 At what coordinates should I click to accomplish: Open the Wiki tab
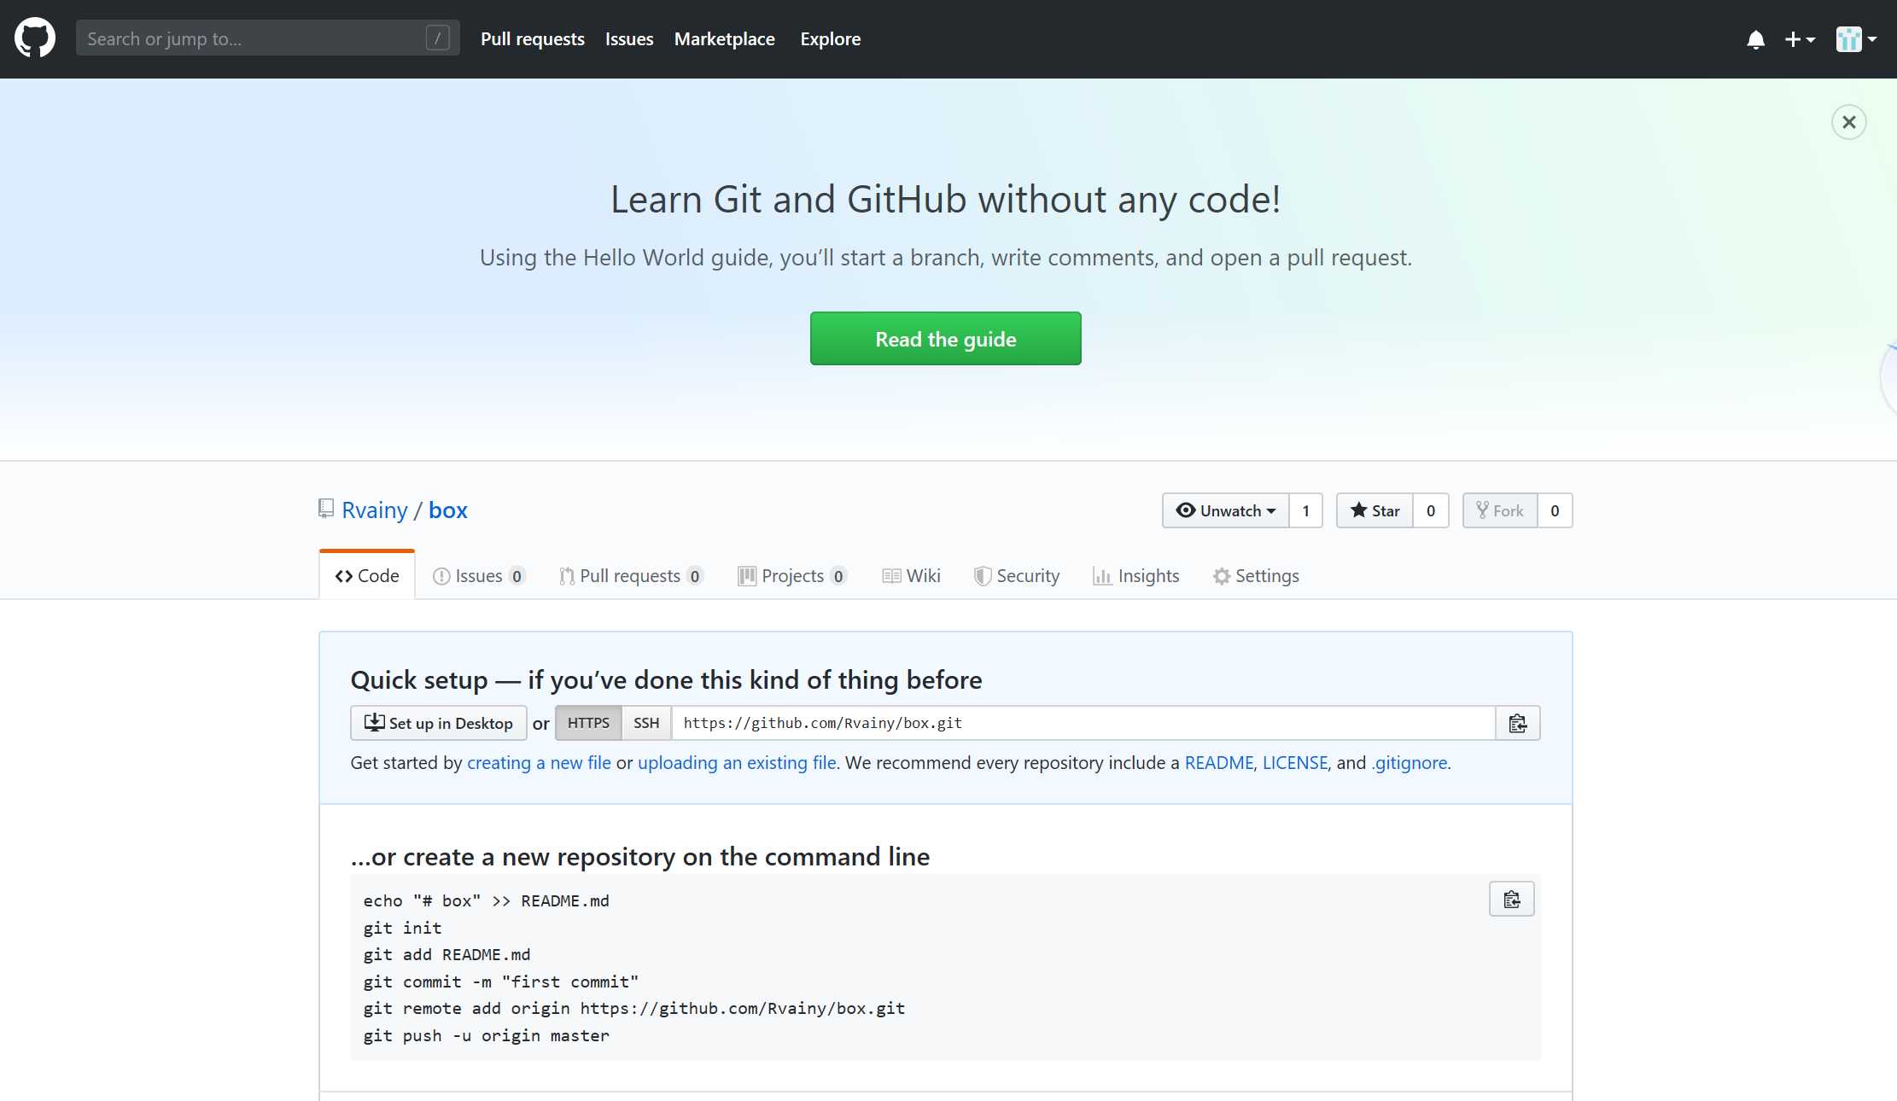911,576
